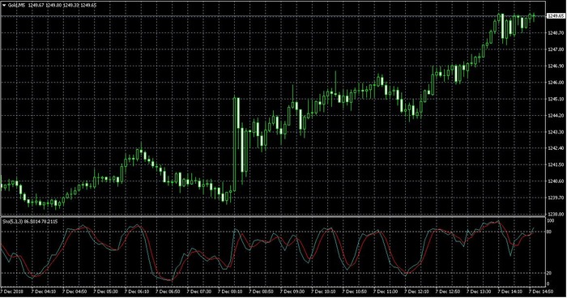Click the 7 Dec 13:30 time label
The height and width of the screenshot is (298, 567).
479,292
